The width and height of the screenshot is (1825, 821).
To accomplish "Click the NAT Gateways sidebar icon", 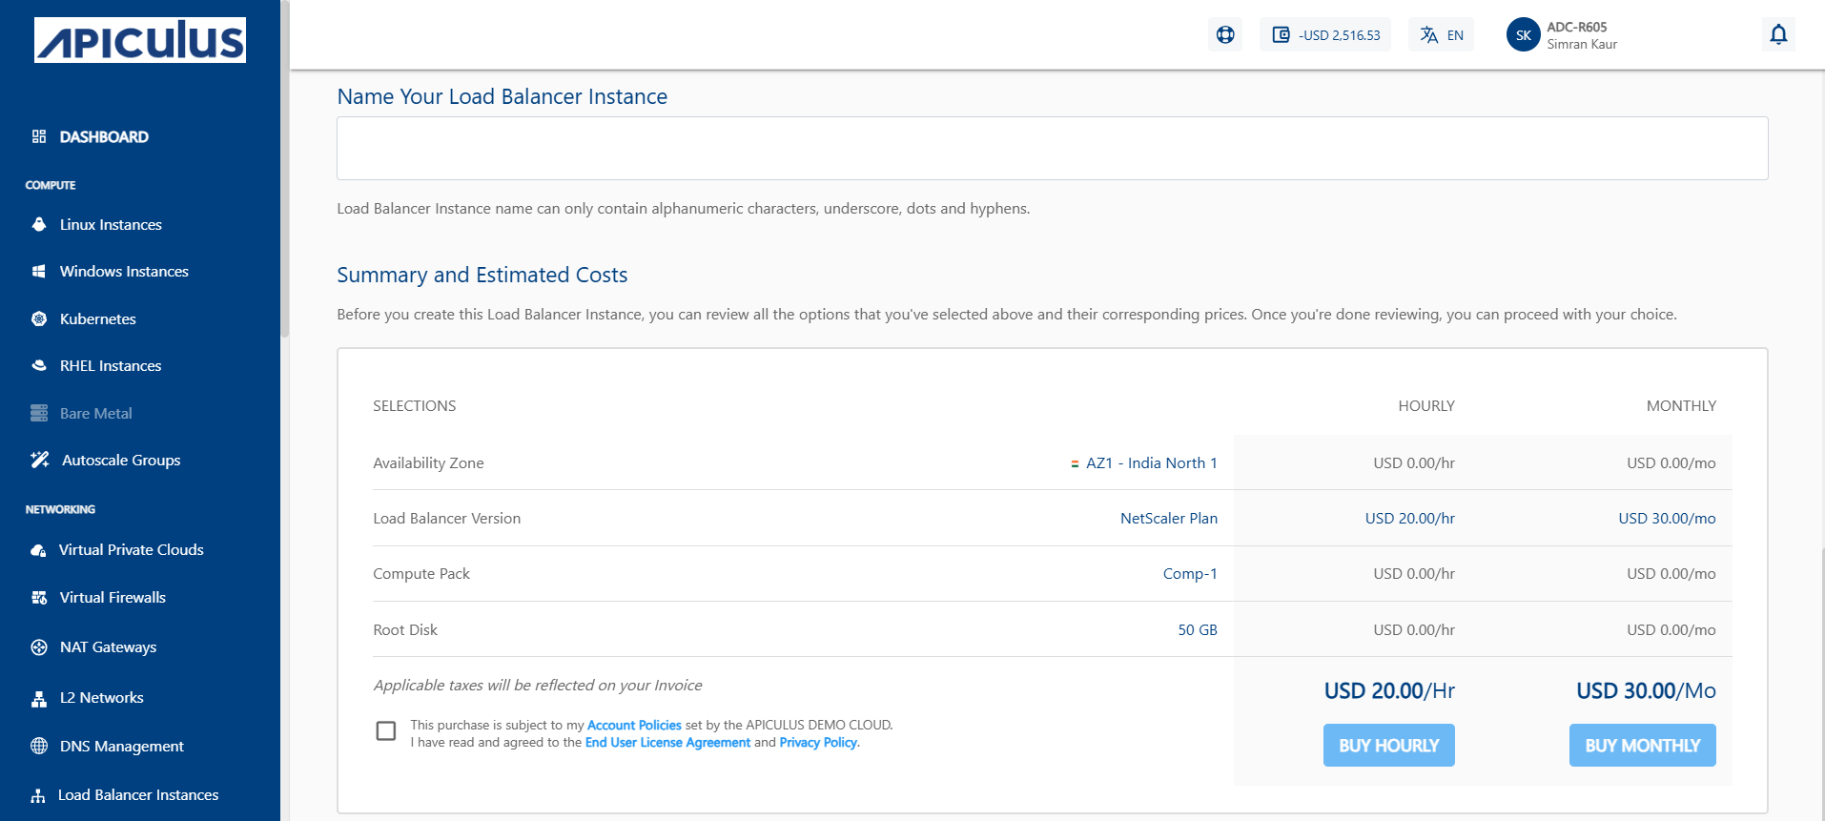I will pos(39,647).
